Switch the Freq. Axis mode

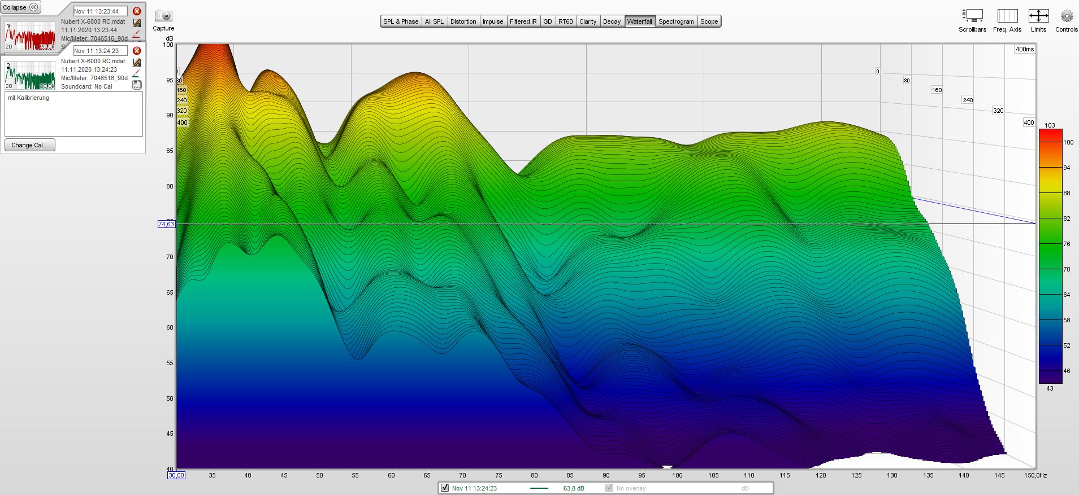click(1007, 16)
